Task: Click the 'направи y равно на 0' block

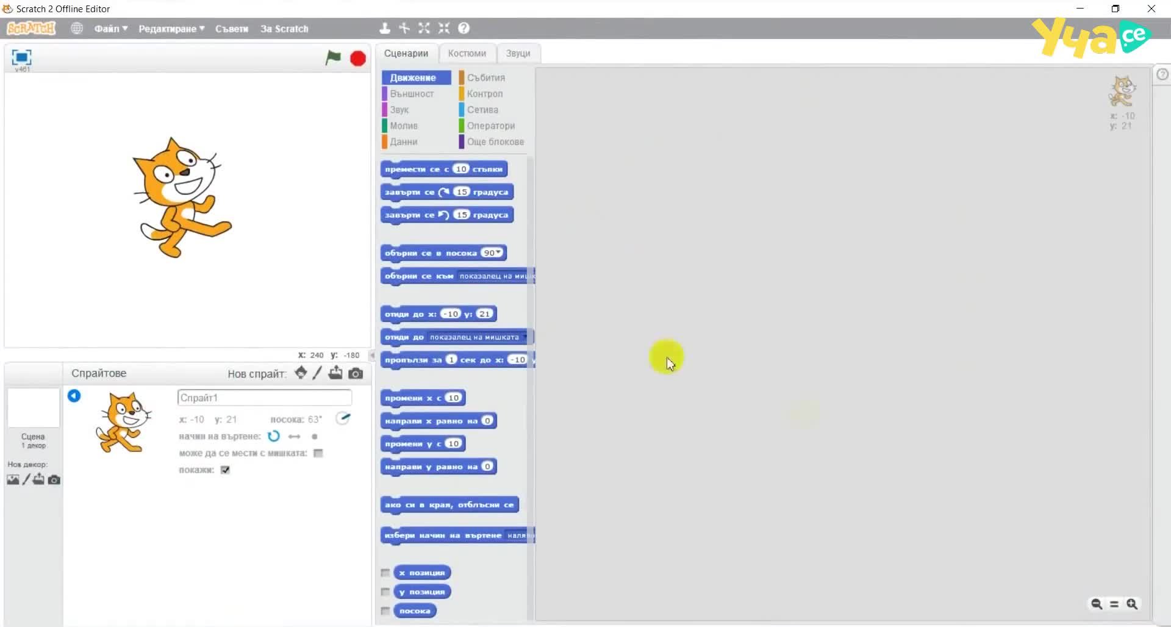Action: (x=439, y=467)
